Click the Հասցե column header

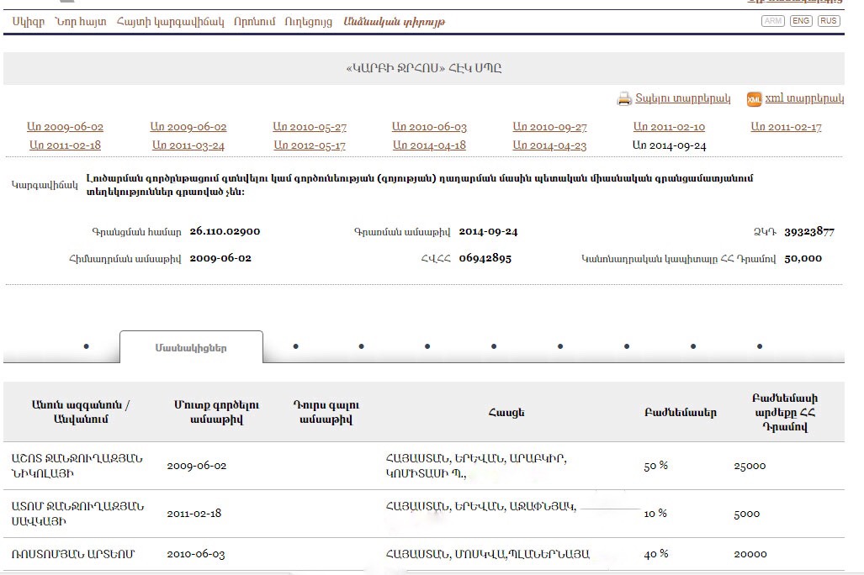tap(506, 413)
